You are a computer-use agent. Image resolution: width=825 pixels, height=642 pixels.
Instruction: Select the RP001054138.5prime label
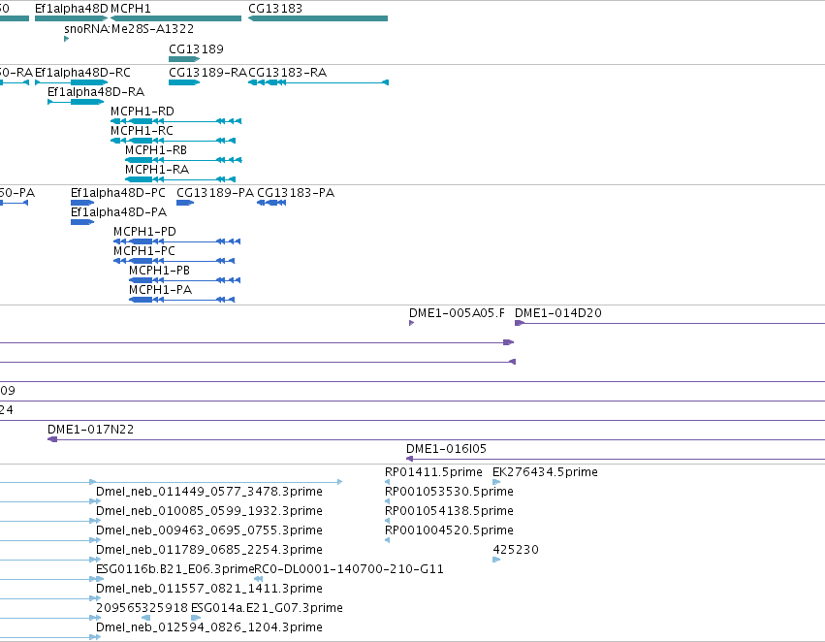pos(449,511)
